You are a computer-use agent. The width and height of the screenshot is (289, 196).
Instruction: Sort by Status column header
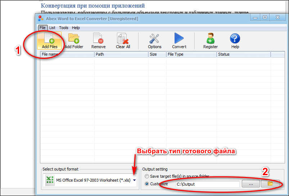pos(244,54)
